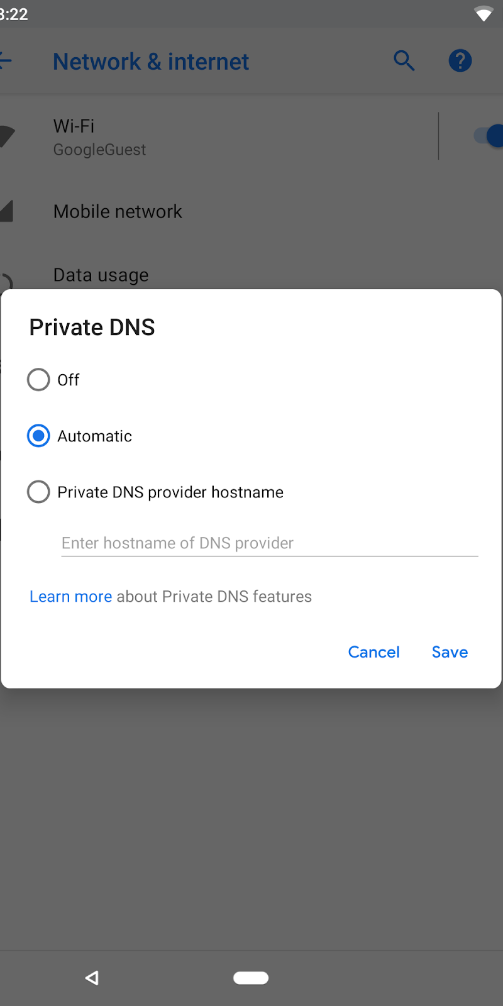Open the help question mark icon
The image size is (503, 1006).
point(460,61)
